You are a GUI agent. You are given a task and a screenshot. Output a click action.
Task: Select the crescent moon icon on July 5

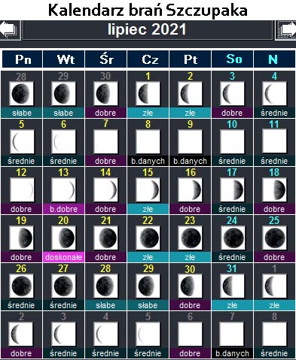click(x=21, y=141)
